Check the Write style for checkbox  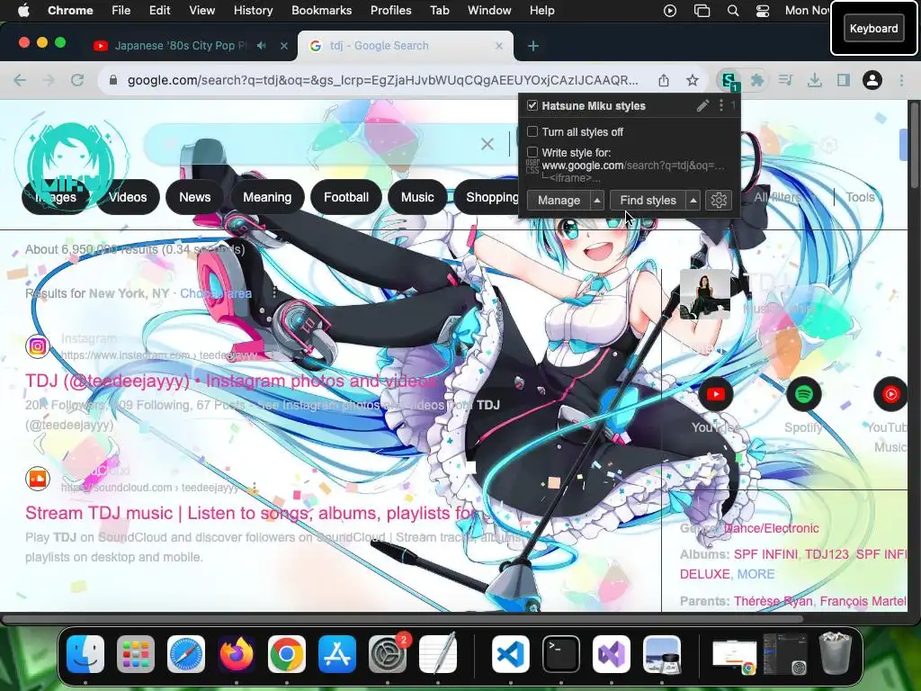(532, 152)
